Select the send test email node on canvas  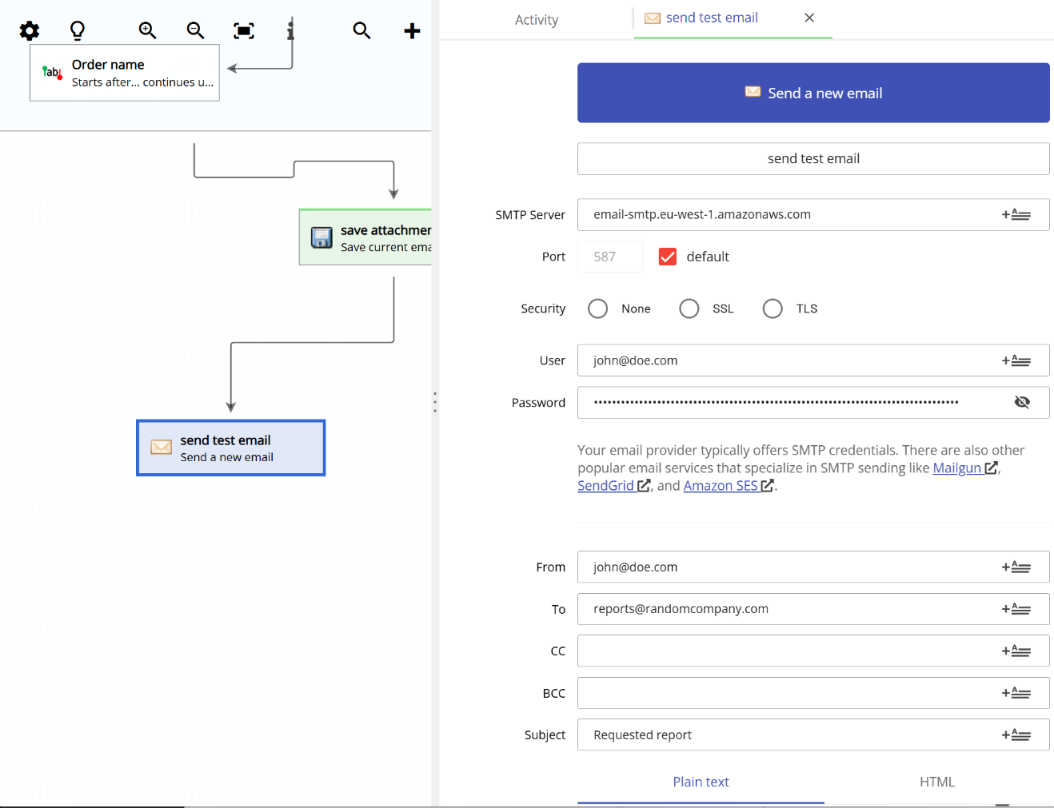click(x=230, y=448)
